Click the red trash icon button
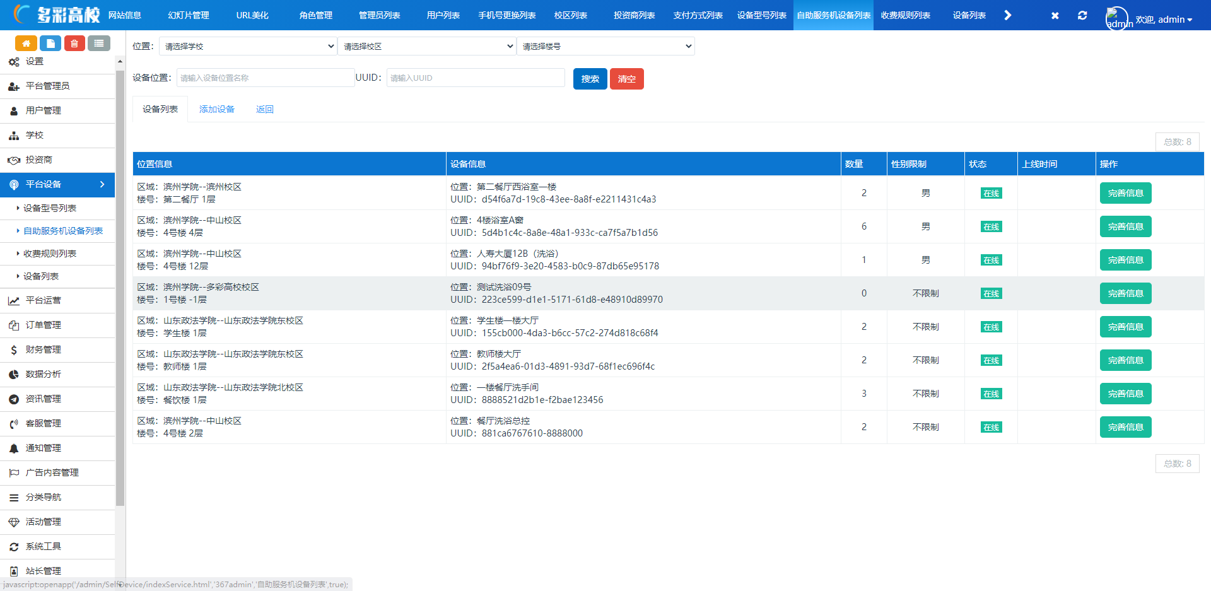The height and width of the screenshot is (591, 1211). pyautogui.click(x=74, y=43)
